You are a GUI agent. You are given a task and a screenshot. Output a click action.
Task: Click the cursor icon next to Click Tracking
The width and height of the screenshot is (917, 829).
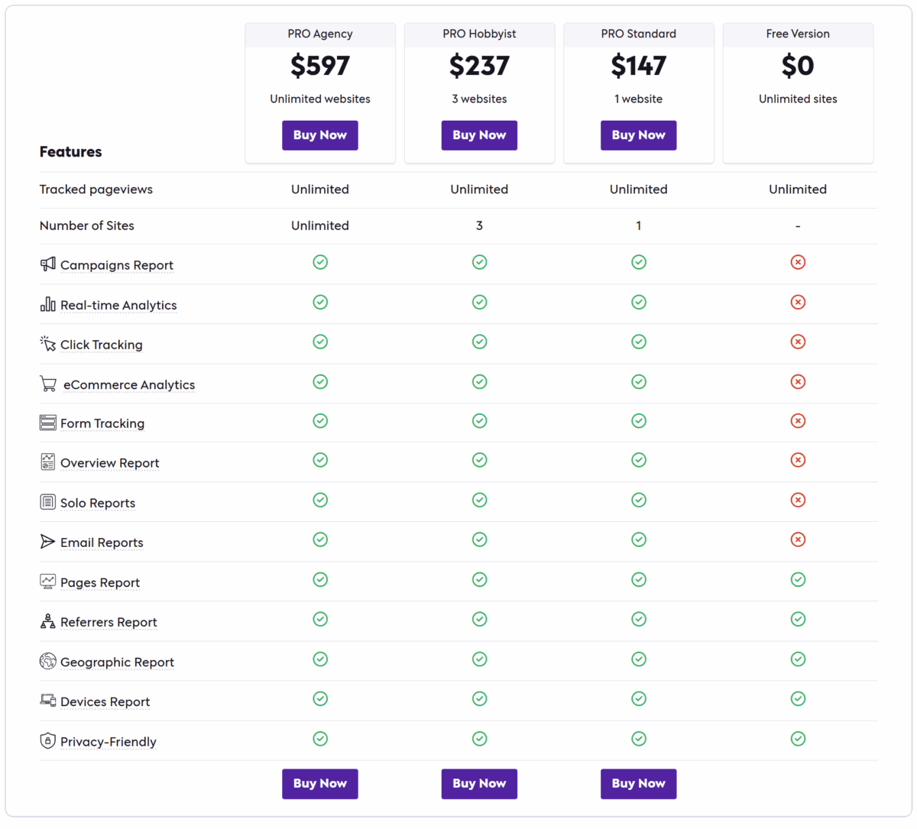point(48,344)
